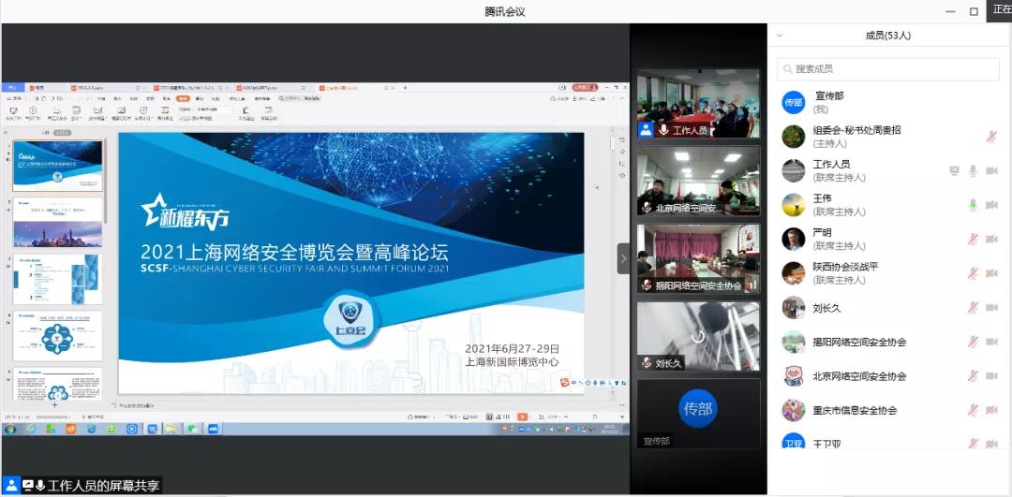Click the muted mic icon for 北京网络空间安全协会
Screen dimensions: 1012x497
tap(973, 376)
